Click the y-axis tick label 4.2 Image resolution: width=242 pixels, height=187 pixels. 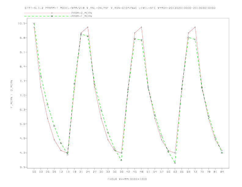pos(22,153)
